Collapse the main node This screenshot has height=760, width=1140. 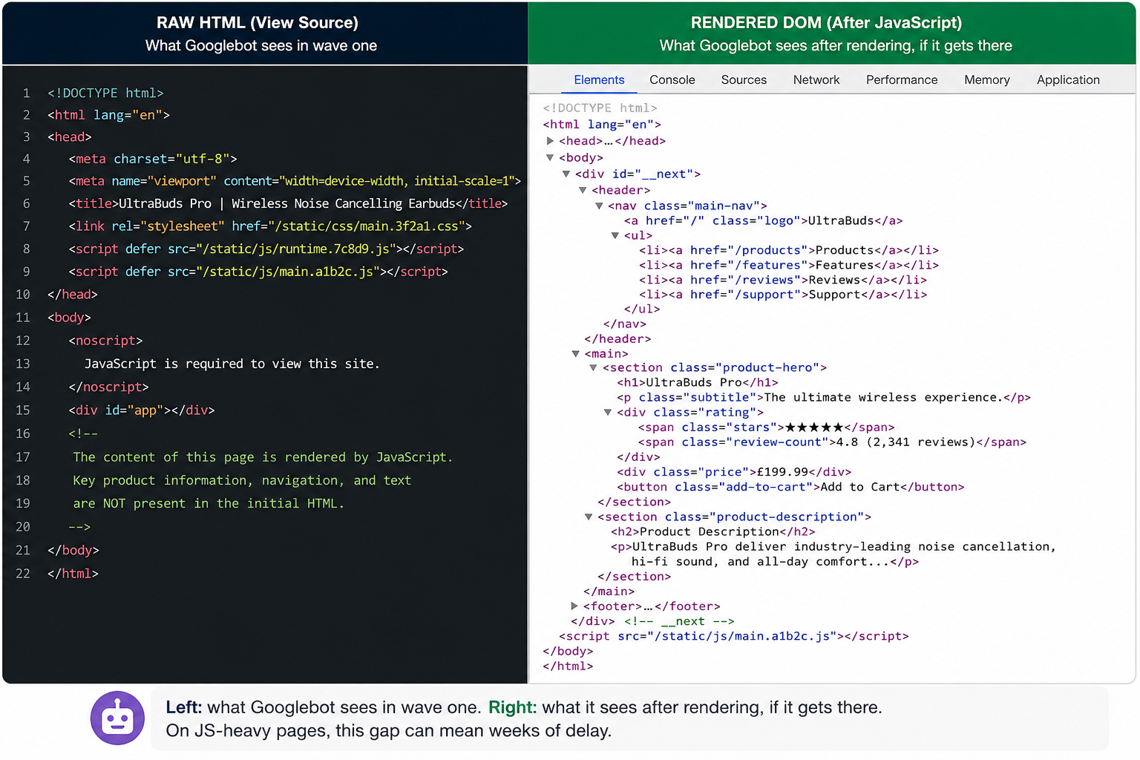575,354
